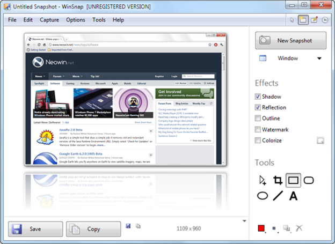This screenshot has width=335, height=244.
Task: Select the Rectangle tool
Action: (293, 180)
